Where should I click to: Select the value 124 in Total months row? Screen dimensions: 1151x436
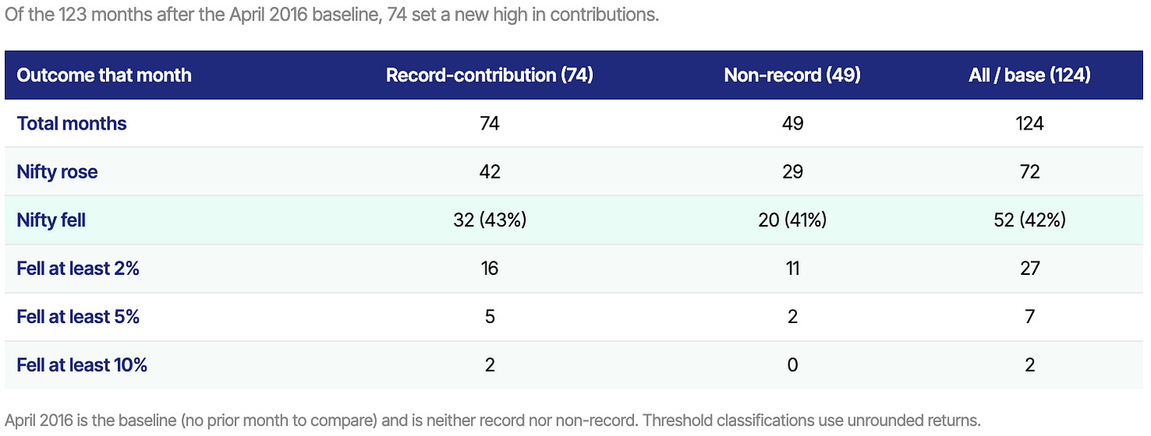coord(1029,123)
